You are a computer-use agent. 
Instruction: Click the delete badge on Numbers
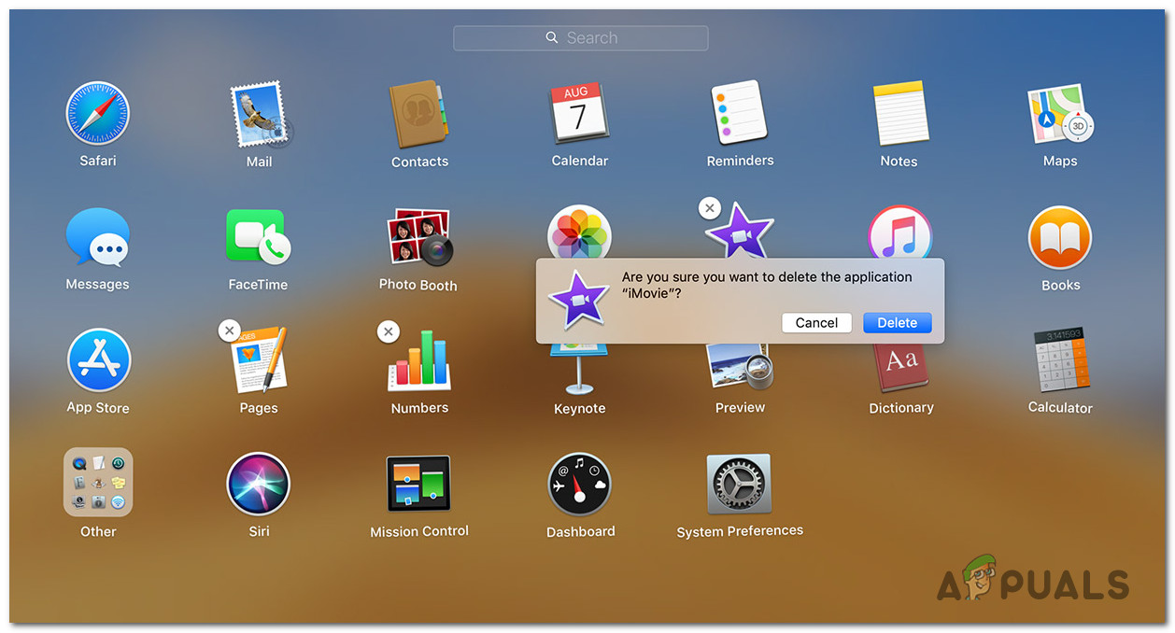point(389,331)
